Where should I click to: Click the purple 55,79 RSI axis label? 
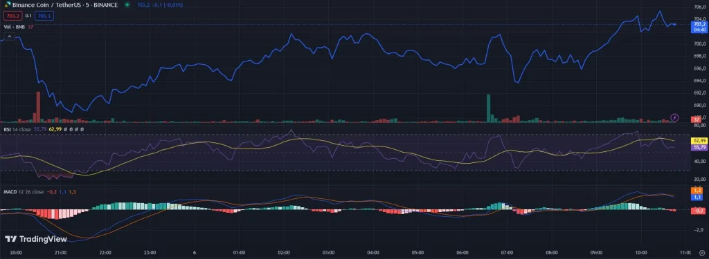pyautogui.click(x=699, y=147)
